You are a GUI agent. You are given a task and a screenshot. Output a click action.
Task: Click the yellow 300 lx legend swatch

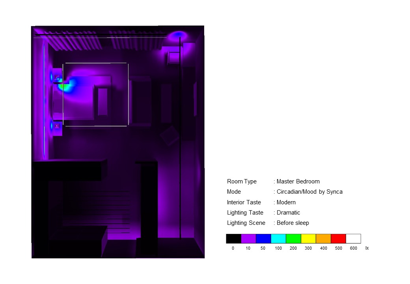pos(308,239)
